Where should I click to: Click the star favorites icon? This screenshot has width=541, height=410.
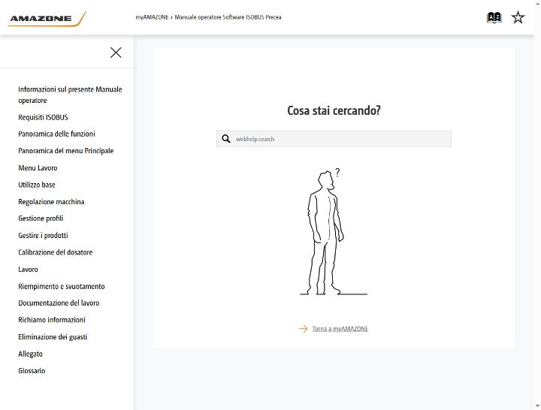click(x=518, y=17)
